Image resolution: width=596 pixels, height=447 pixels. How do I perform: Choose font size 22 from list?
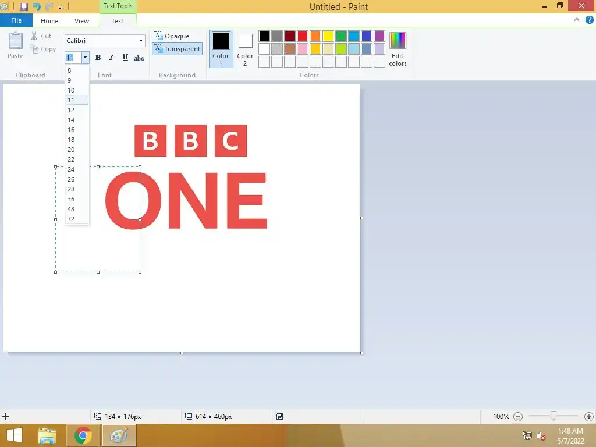pyautogui.click(x=77, y=159)
